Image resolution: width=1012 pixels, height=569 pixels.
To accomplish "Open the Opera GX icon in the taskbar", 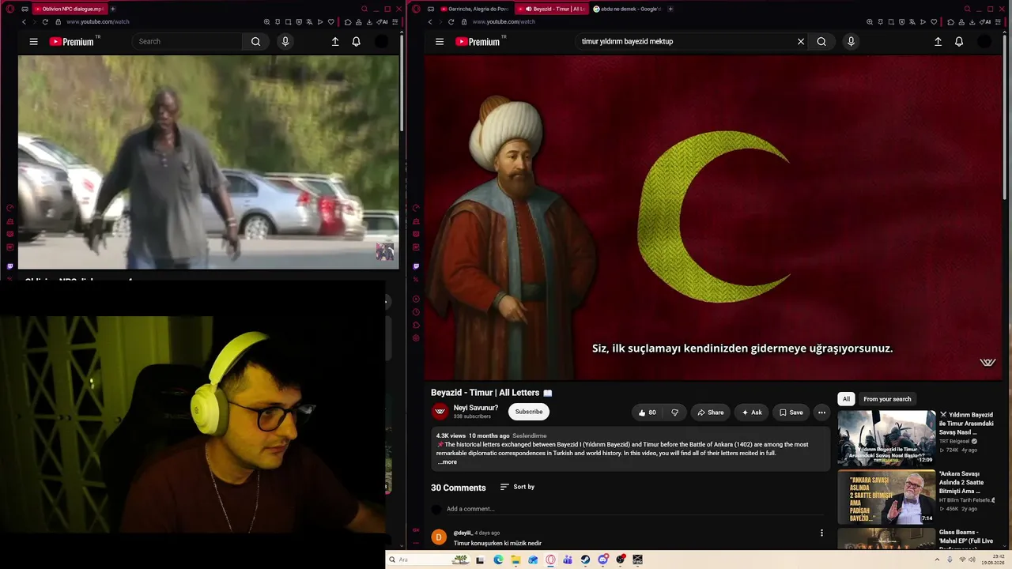I will 550,560.
